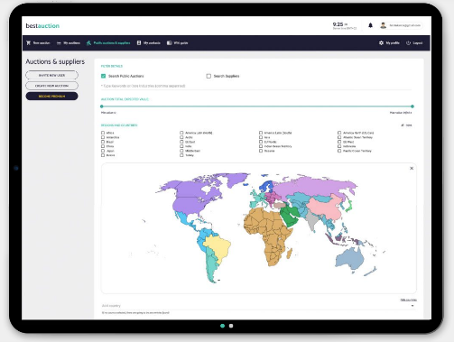The height and width of the screenshot is (342, 454).
Task: Click the My profile gear icon
Action: [381, 43]
